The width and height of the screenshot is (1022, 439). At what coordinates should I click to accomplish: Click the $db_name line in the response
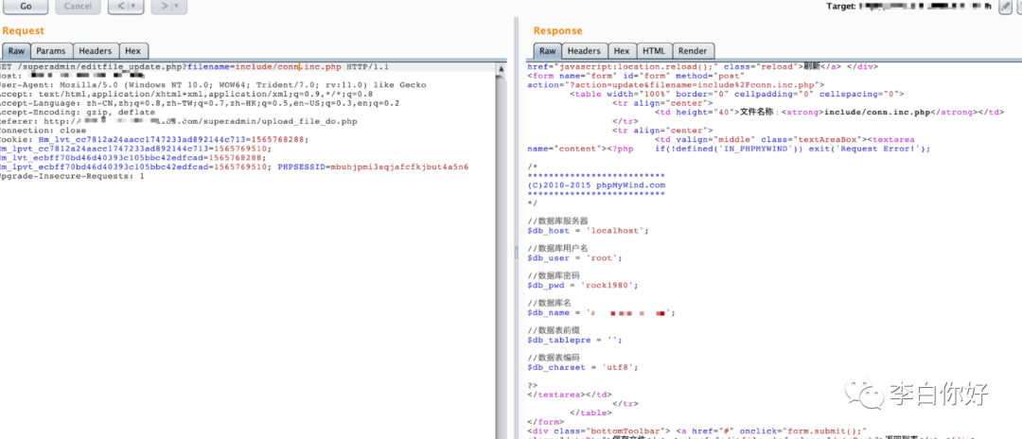click(x=601, y=312)
